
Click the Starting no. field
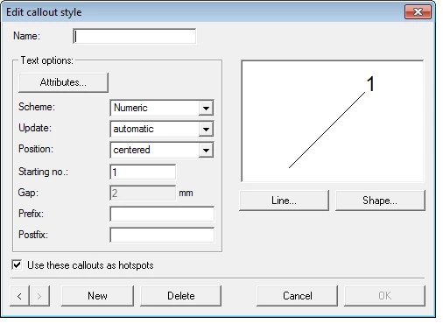(x=143, y=172)
